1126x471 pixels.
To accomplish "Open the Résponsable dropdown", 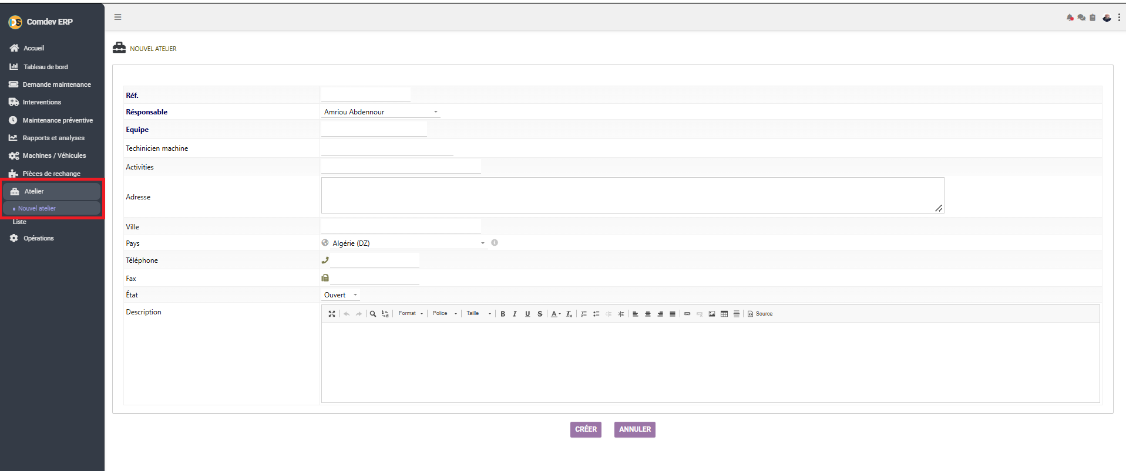I will point(381,112).
